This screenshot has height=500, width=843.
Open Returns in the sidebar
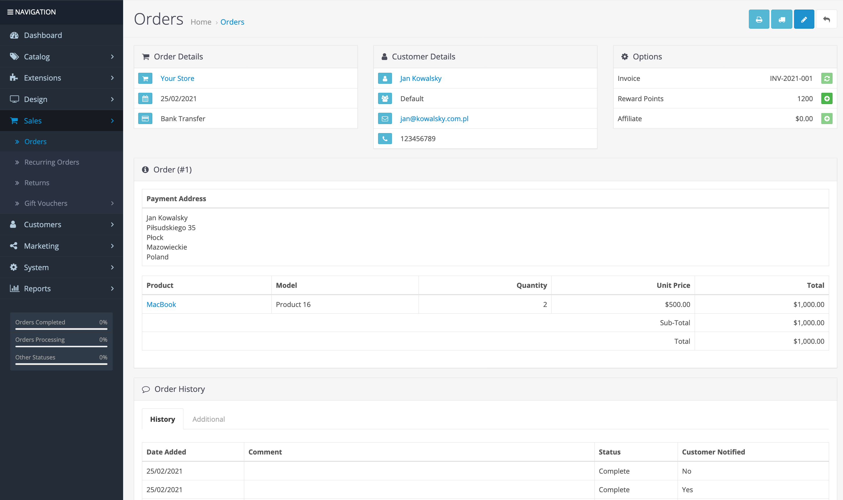61,183
